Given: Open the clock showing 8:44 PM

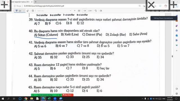Looking at the screenshot, I should tap(170, 99).
